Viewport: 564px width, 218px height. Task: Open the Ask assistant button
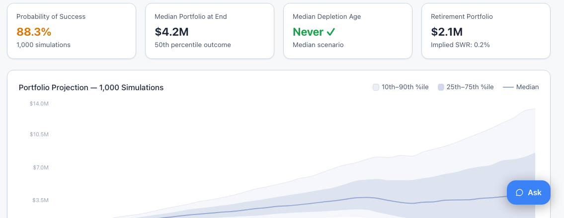(x=528, y=193)
